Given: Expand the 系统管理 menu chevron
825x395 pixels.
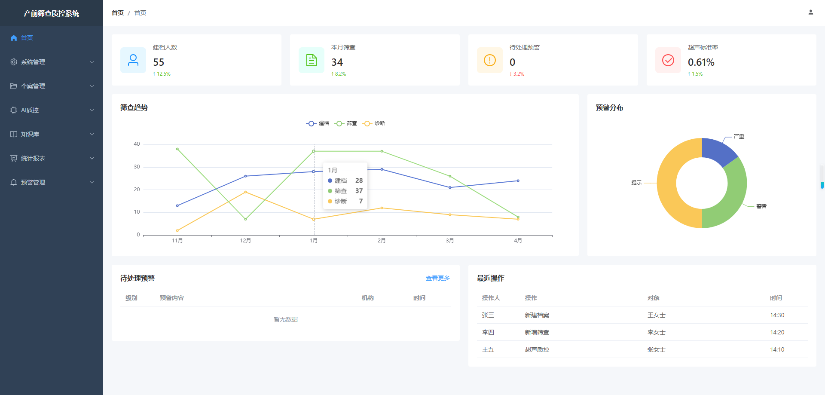Looking at the screenshot, I should (92, 62).
